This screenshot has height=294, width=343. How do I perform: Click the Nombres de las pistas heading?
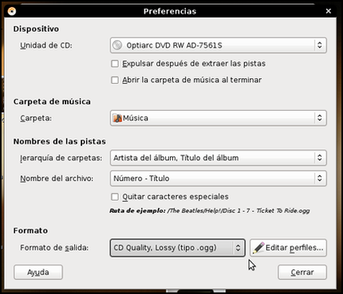(60, 142)
